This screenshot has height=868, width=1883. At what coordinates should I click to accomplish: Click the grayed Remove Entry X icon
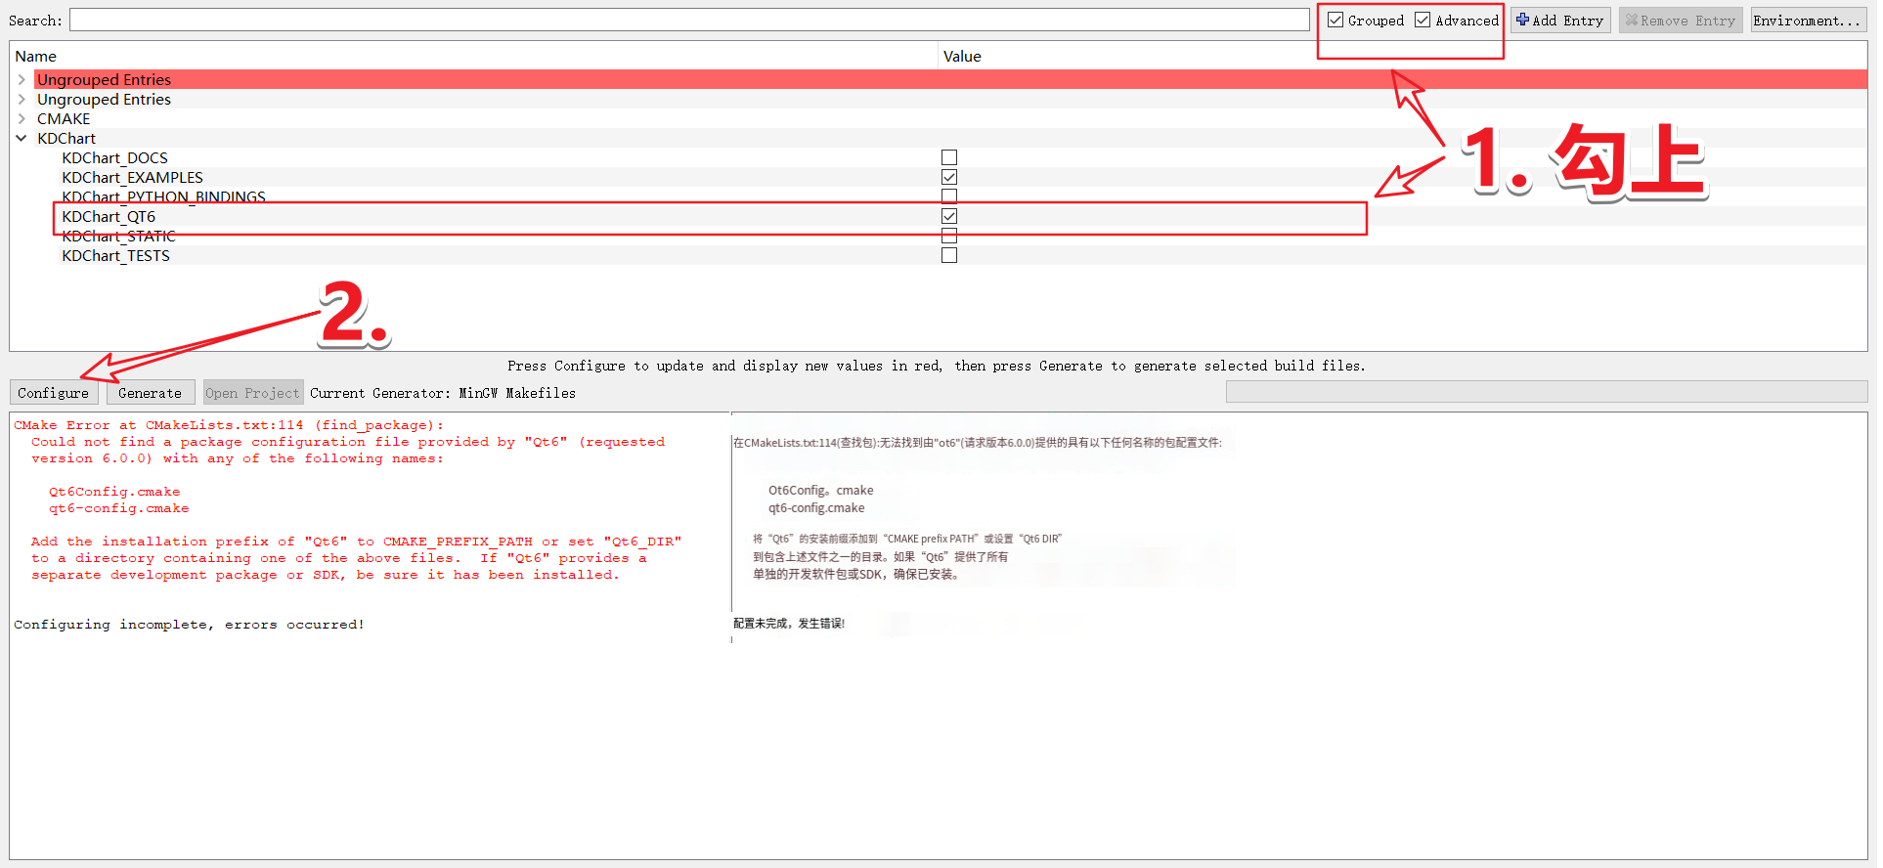click(1631, 20)
